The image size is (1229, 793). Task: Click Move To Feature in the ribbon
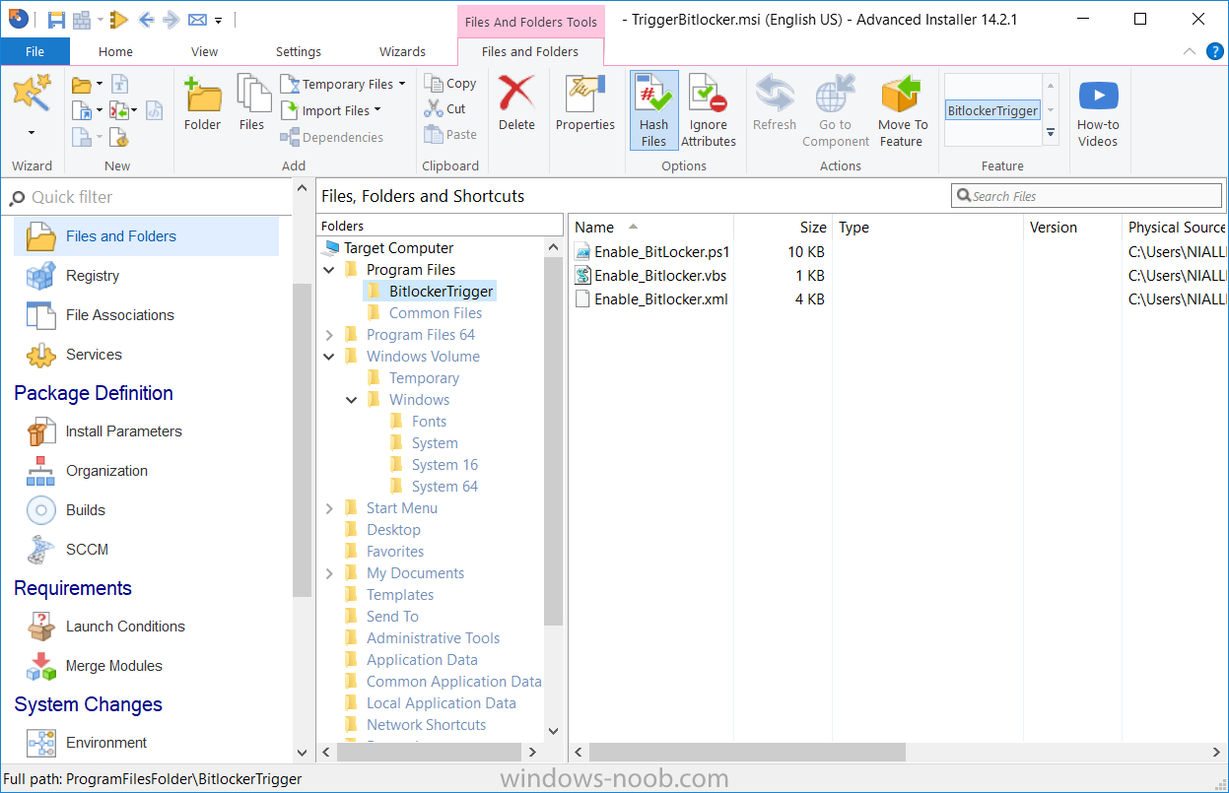[x=903, y=111]
